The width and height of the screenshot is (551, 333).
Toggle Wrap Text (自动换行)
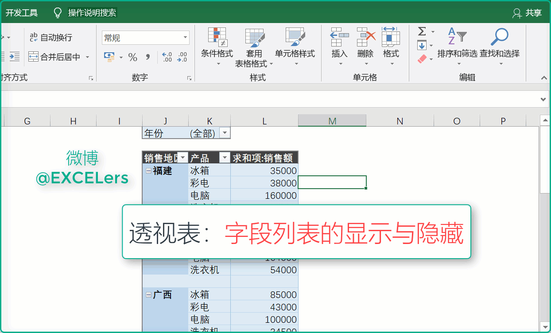click(x=50, y=38)
